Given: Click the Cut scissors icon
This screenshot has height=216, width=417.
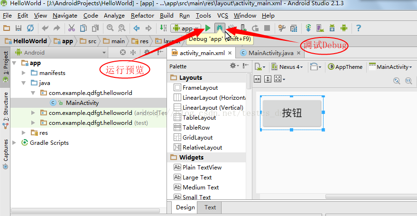Looking at the screenshot, I should point(72,28).
